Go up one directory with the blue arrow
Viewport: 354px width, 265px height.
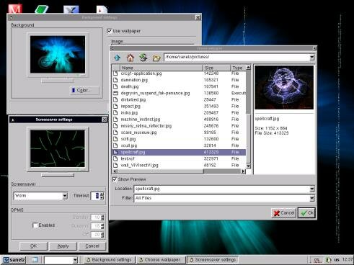click(118, 58)
